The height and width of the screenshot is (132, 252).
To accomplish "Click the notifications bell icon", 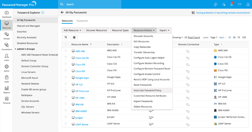I will click(232, 4).
